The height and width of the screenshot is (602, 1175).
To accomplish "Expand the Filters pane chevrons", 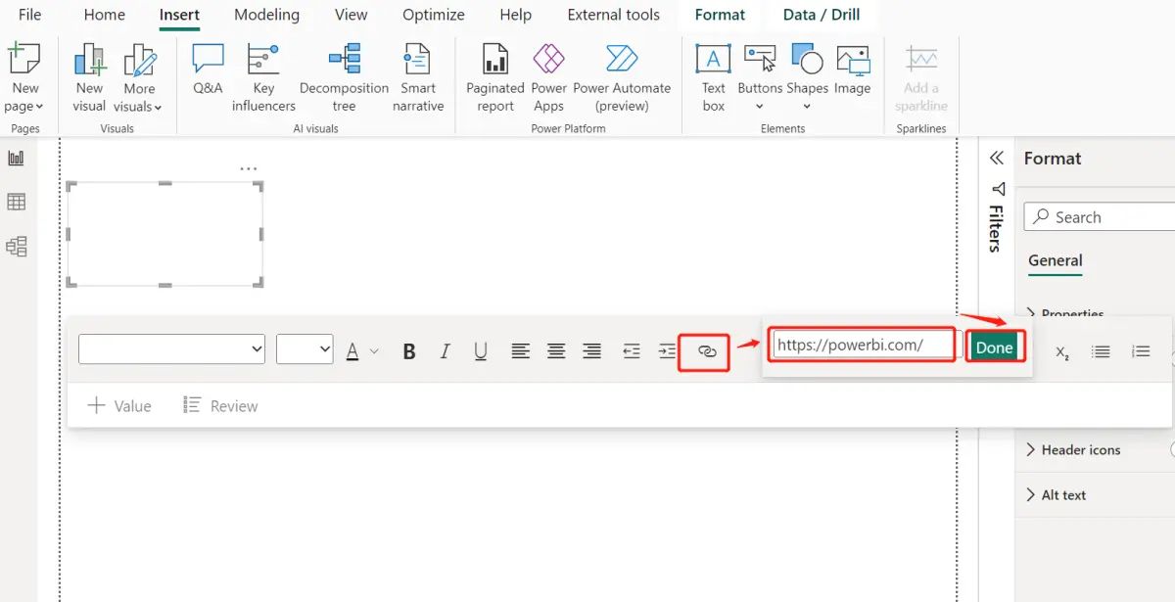I will click(x=997, y=158).
